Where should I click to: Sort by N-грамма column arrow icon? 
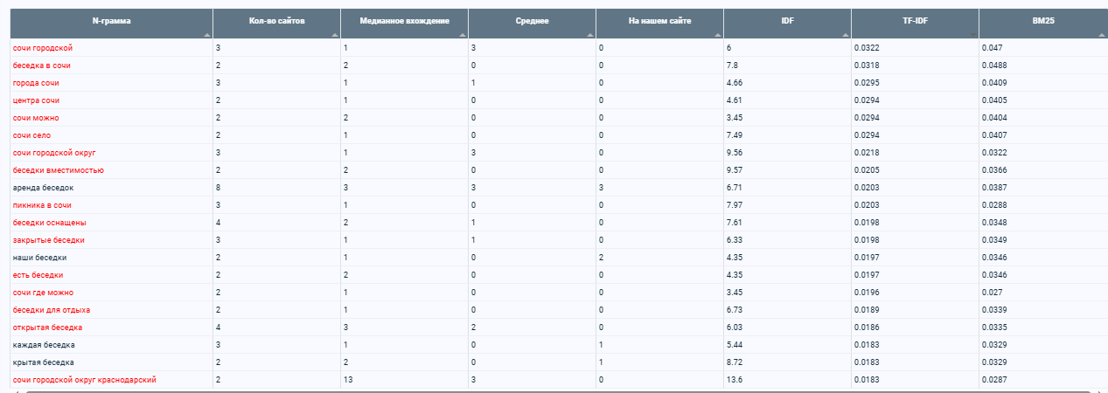tap(207, 34)
